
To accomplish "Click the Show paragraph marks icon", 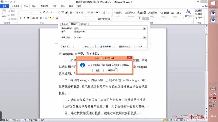I will 109,13.
